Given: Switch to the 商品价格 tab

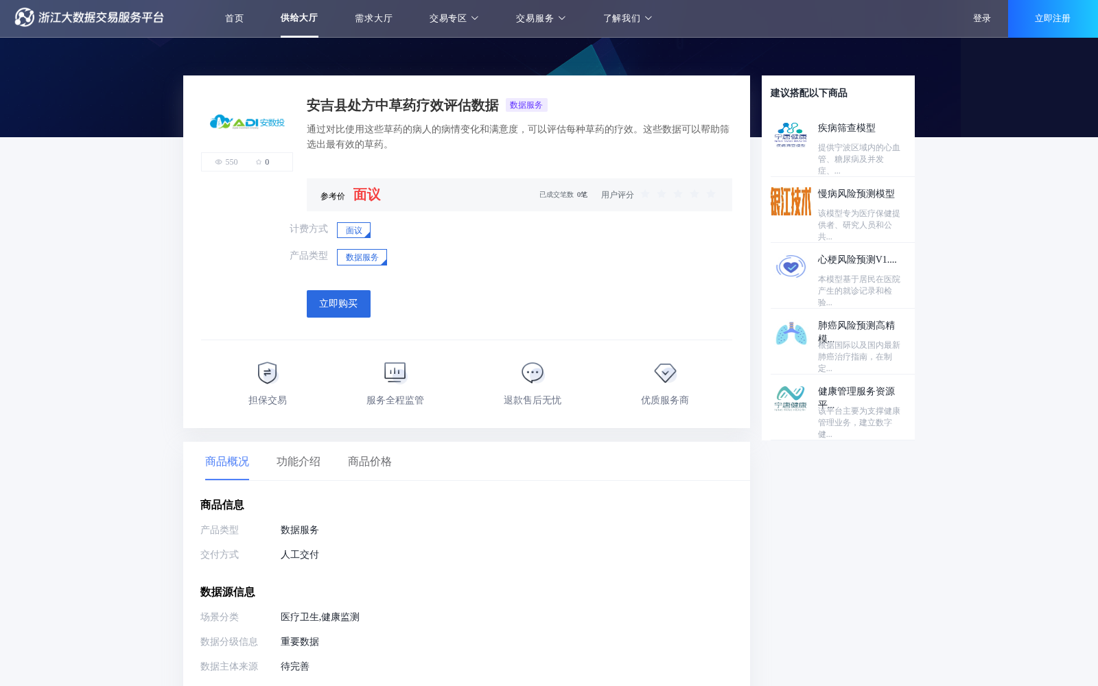Looking at the screenshot, I should [370, 462].
